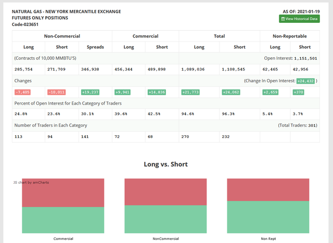Click the trader count 141
333x243 pixels.
pyautogui.click(x=85, y=136)
